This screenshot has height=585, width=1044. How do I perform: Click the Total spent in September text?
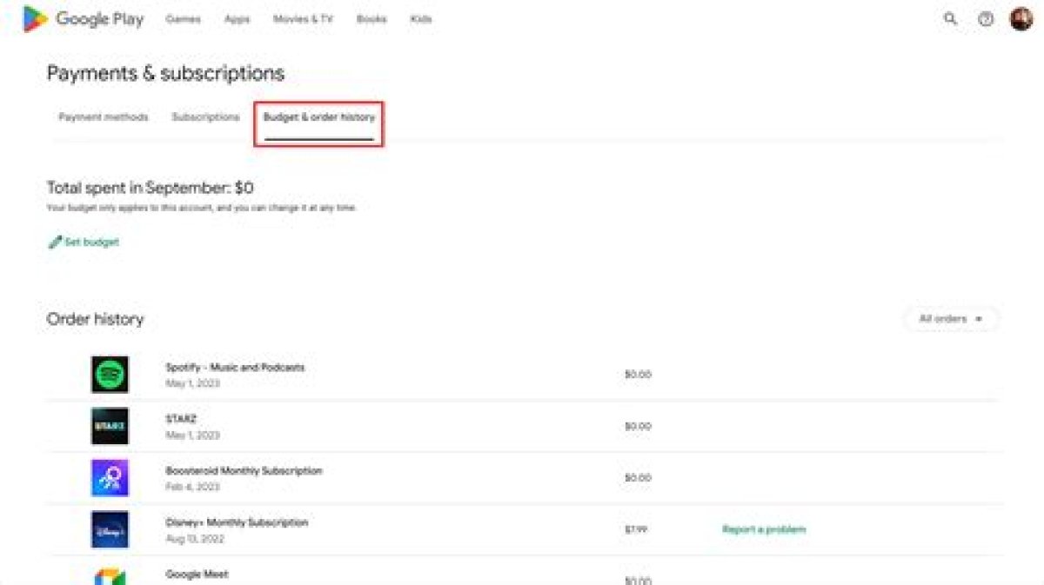point(151,187)
